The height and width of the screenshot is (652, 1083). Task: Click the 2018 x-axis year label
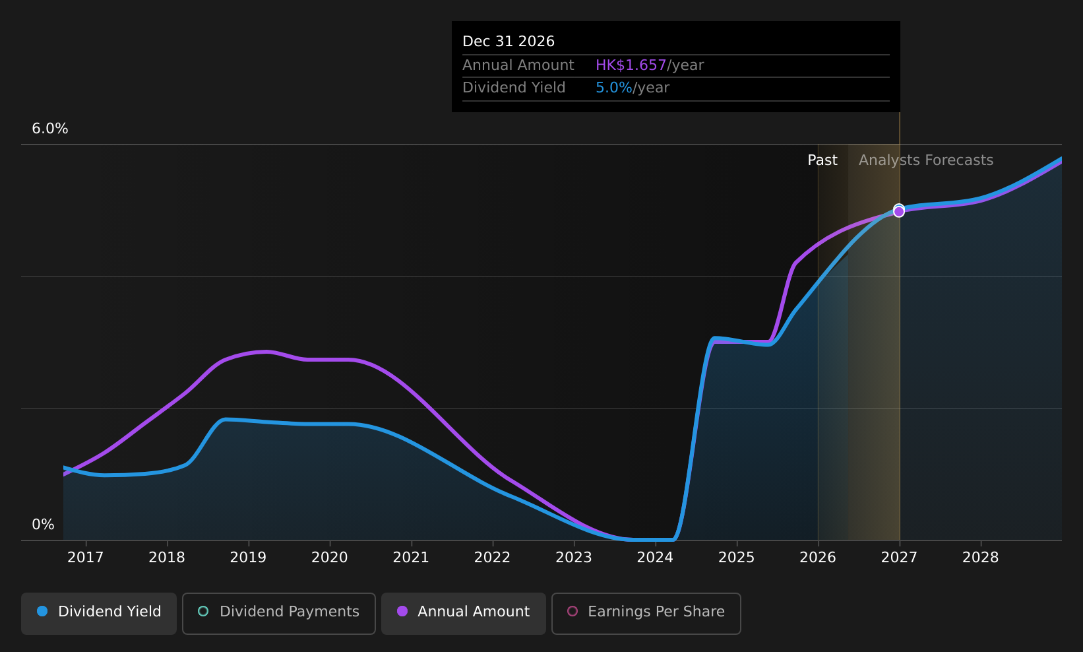(167, 558)
